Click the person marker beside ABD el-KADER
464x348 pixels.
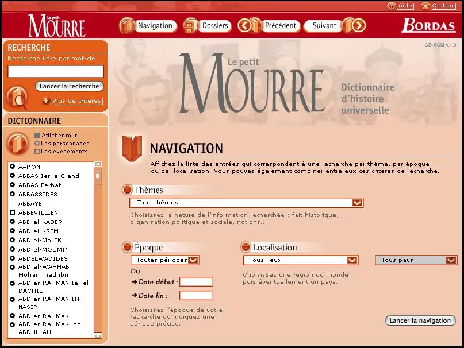(13, 222)
